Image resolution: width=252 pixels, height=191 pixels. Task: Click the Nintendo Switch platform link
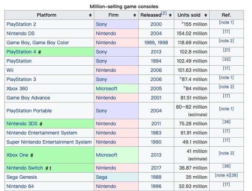click(25, 168)
